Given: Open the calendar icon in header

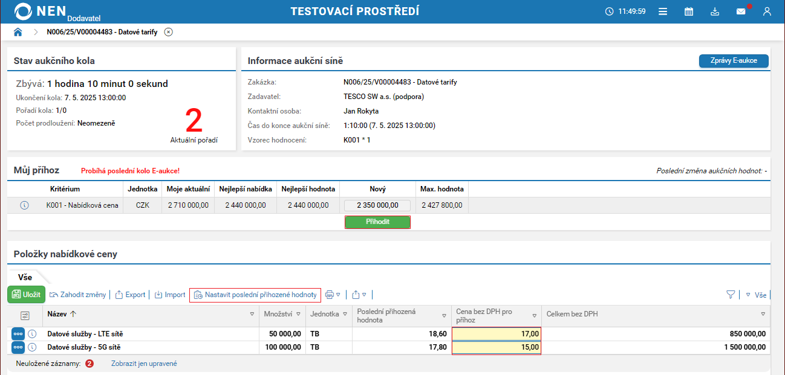Looking at the screenshot, I should 689,11.
